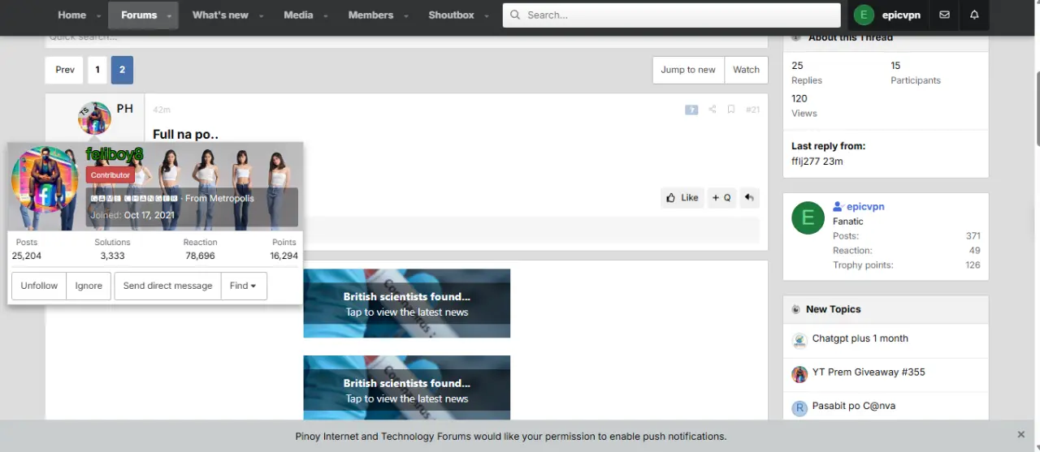Screen dimensions: 1040x452
Task: Open epicvpn profile link in sidebar
Action: click(865, 206)
